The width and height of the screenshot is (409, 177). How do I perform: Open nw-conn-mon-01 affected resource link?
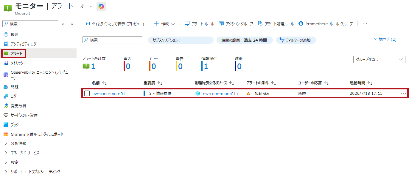pos(223,94)
